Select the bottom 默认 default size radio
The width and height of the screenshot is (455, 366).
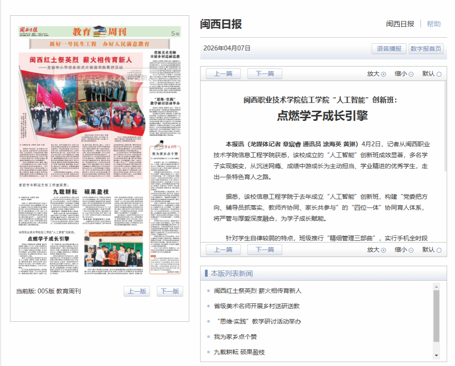(x=439, y=250)
